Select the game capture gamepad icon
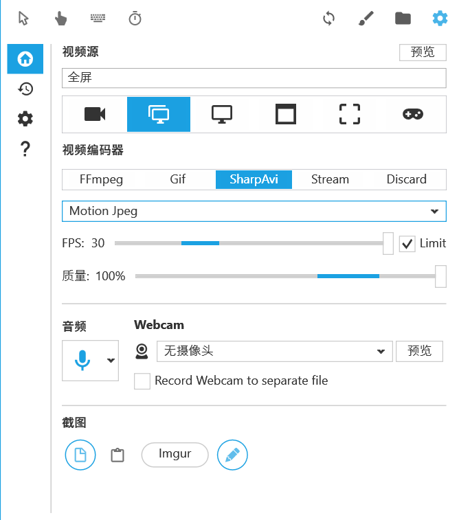Screen dimensions: 459x520 412,114
